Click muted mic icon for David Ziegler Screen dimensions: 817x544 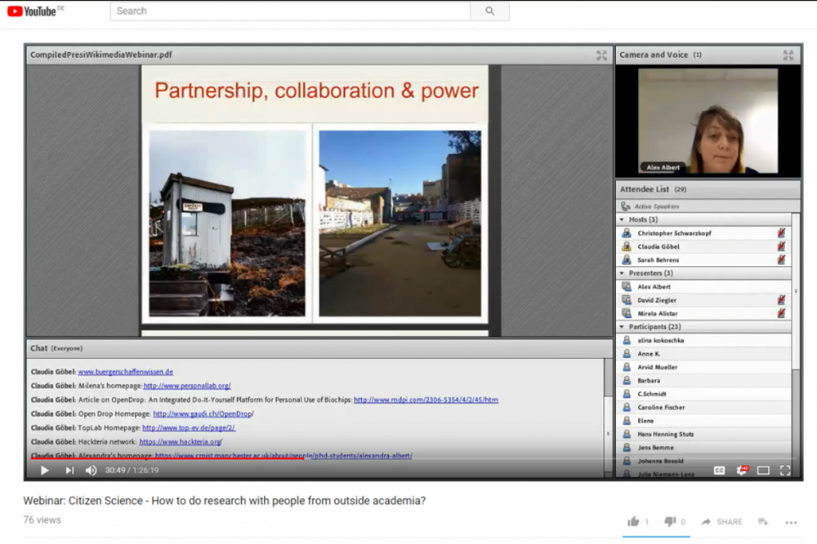(781, 299)
